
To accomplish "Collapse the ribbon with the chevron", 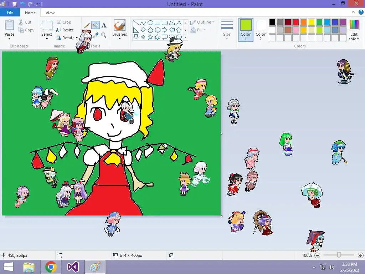I will click(x=353, y=12).
